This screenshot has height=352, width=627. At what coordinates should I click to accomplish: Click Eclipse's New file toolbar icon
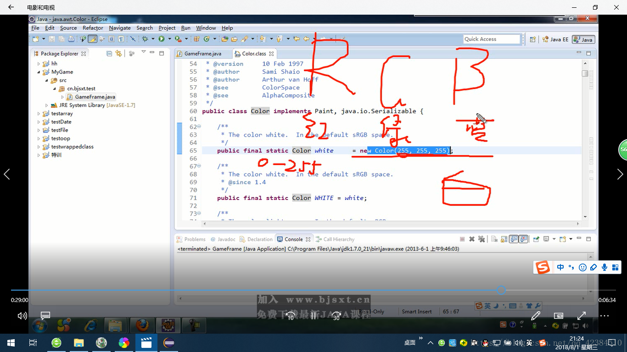point(35,39)
